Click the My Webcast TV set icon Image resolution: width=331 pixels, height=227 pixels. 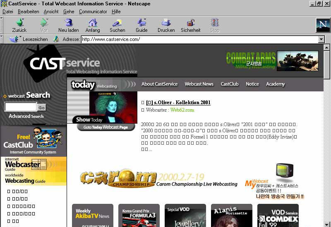click(285, 171)
